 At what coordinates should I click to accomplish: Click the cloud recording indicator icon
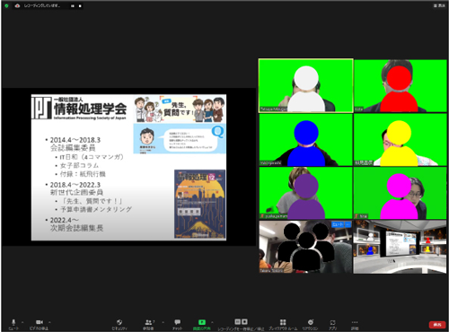(17, 5)
